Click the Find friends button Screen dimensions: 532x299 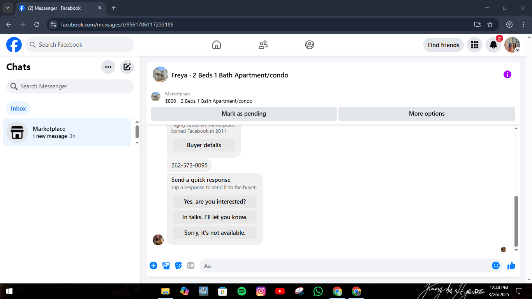(x=444, y=45)
